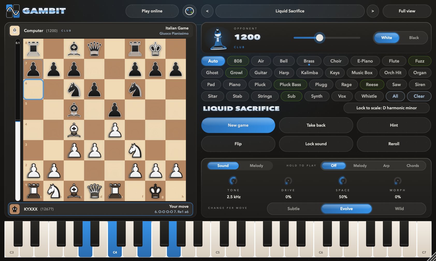436x261 pixels.
Task: Go to previous preset with left arrow
Action: tap(207, 11)
